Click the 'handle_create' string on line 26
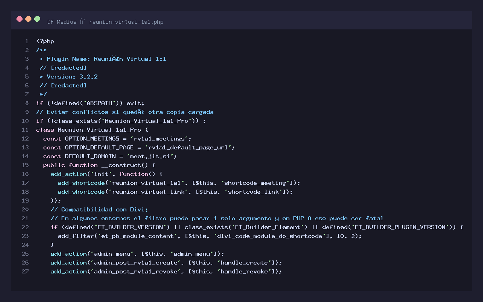The width and height of the screenshot is (483, 302). pos(245,263)
